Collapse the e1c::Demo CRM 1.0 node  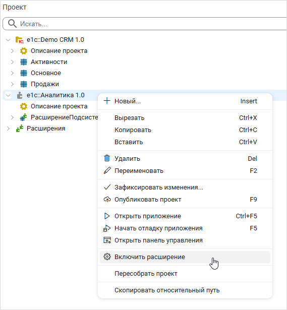[x=8, y=40]
